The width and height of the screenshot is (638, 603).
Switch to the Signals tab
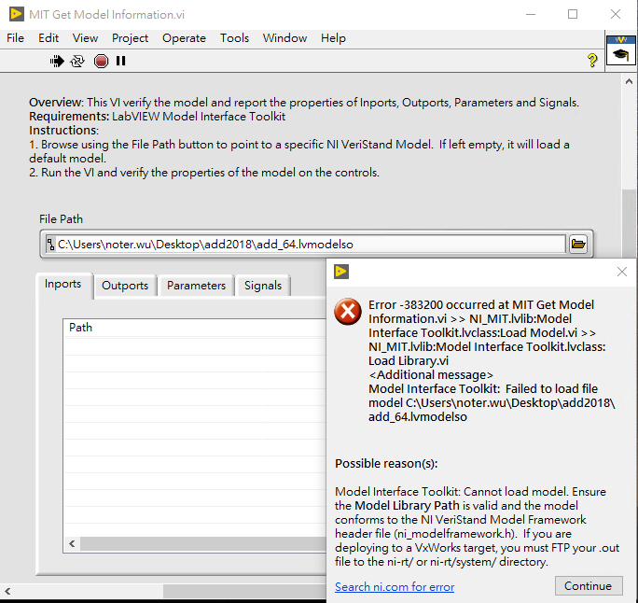point(263,286)
